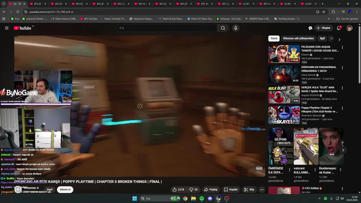Show next Shorts with the right arrow
The width and height of the screenshot is (361, 203).
[x=343, y=150]
